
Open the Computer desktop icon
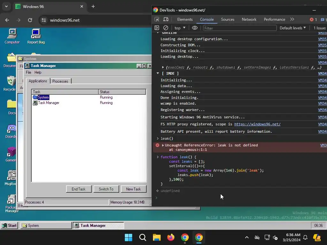(x=12, y=36)
